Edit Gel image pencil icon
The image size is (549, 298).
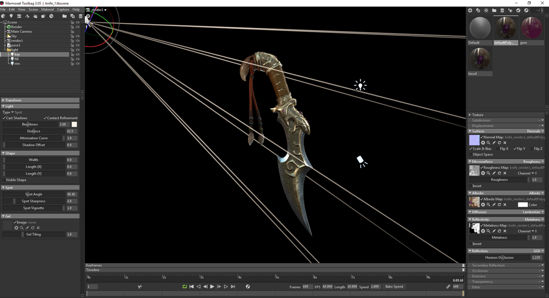[27, 228]
